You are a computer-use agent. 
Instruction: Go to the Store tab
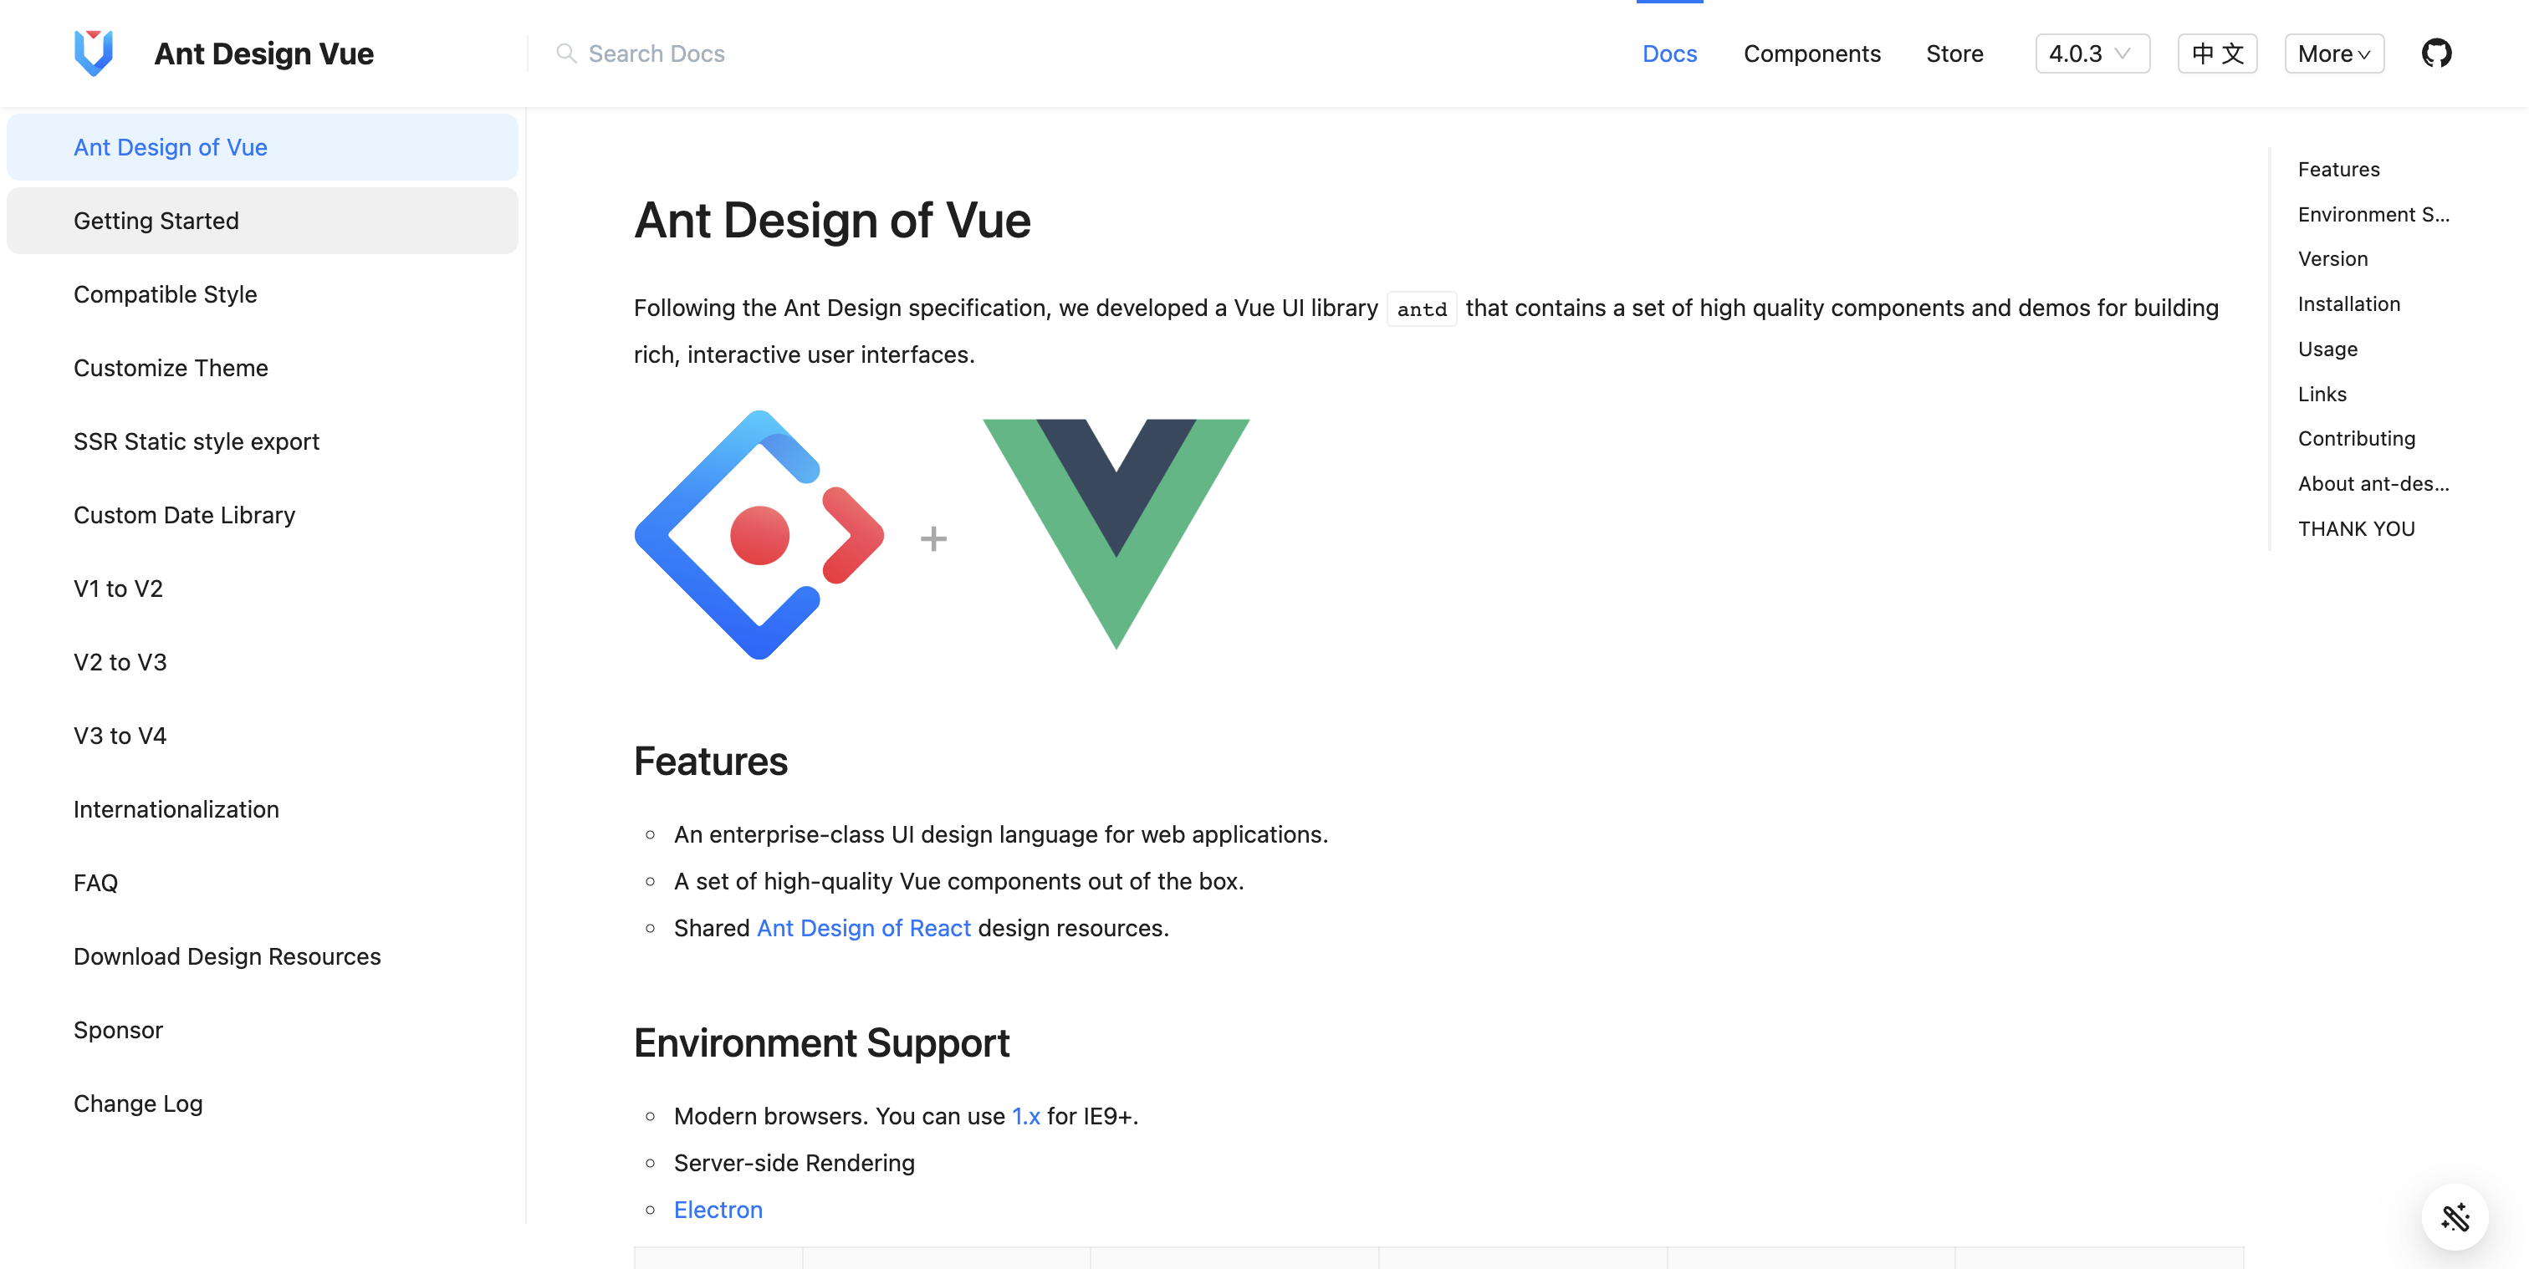point(1954,53)
